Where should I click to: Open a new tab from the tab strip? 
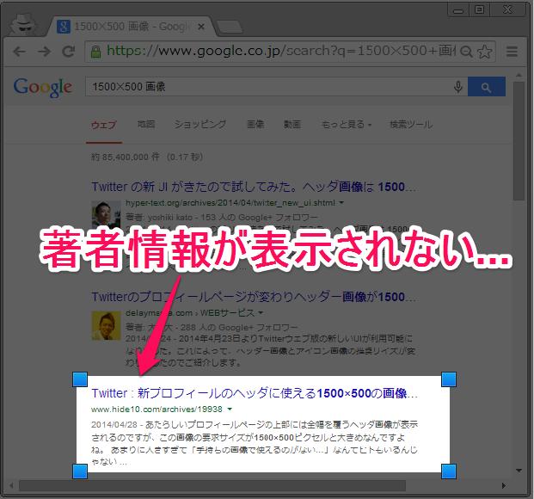227,27
